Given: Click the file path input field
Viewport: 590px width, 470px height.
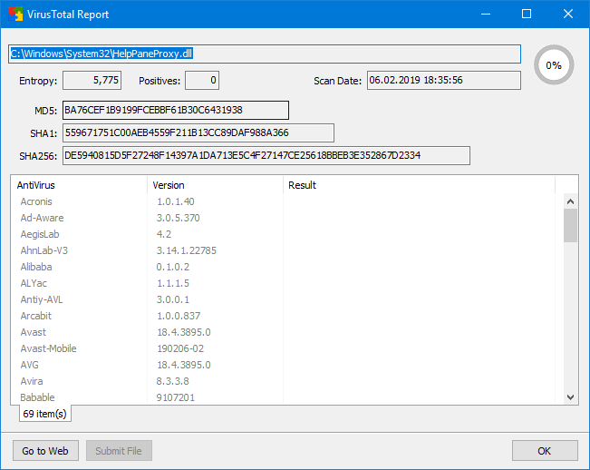Looking at the screenshot, I should click(x=265, y=54).
